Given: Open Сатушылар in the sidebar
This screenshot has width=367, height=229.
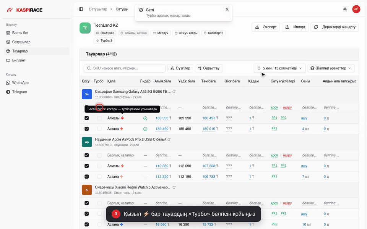Looking at the screenshot, I should [x=37, y=42].
